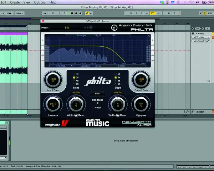
Task: Select the lowpass slope 12 radio button
Action: [74, 74]
